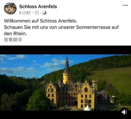Unmute the video with the speaker icon
This screenshot has width=131, height=119.
(124, 112)
